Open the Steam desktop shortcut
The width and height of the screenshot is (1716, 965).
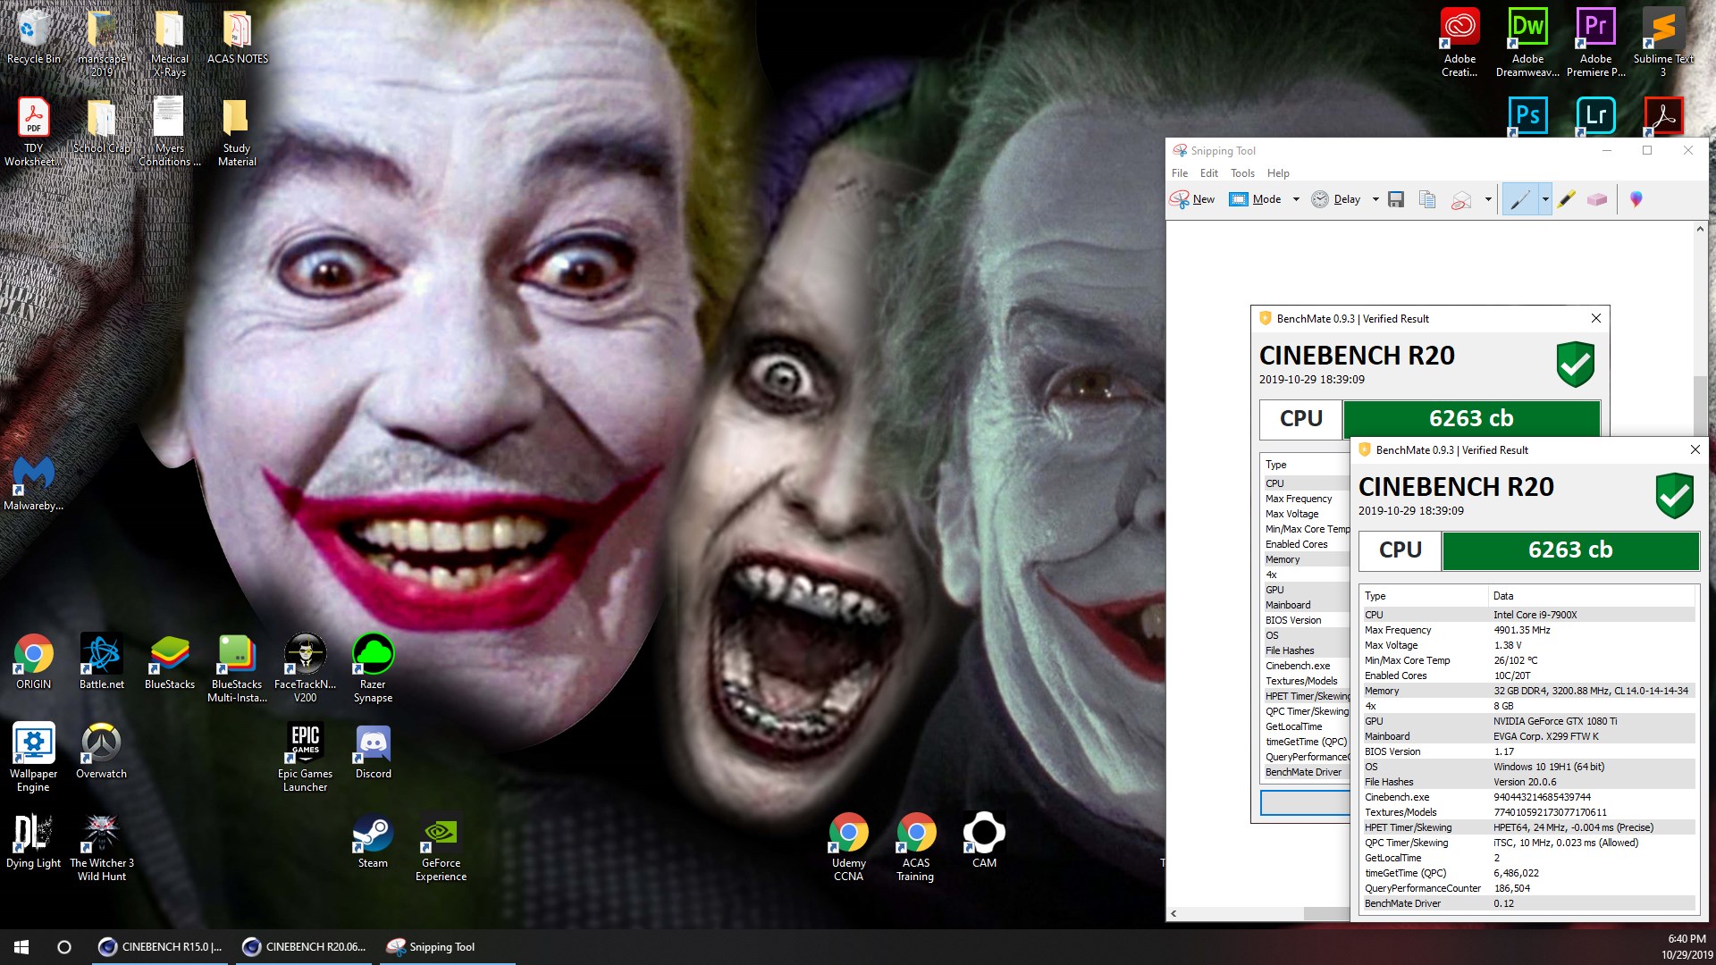click(x=373, y=841)
